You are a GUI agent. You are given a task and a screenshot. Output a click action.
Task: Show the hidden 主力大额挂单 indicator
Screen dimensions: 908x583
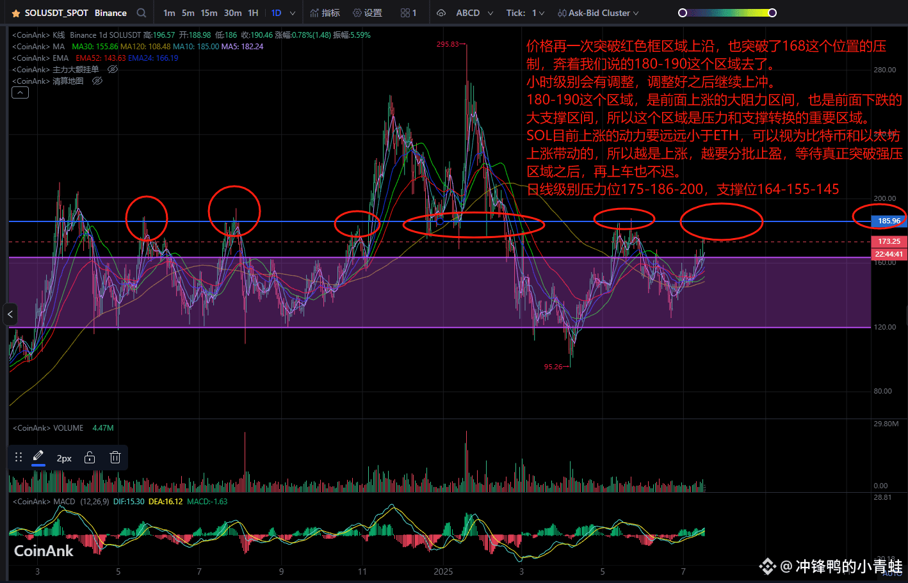[x=113, y=69]
